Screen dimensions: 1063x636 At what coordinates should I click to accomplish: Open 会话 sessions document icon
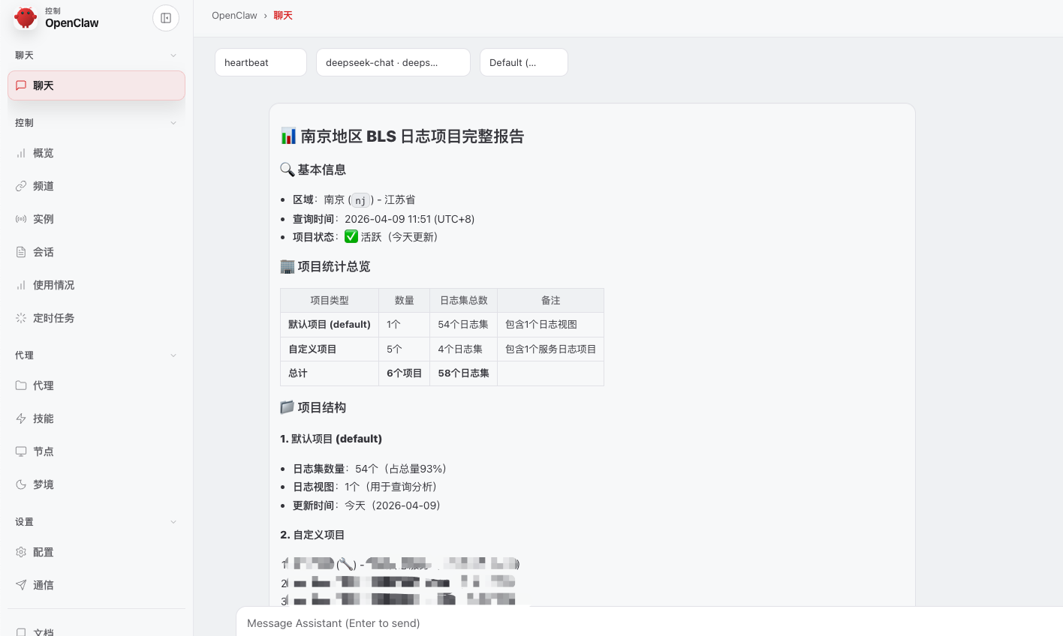21,252
